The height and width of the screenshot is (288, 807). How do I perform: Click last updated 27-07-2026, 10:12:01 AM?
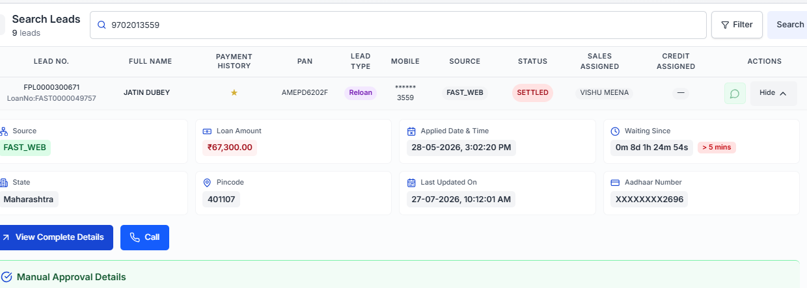coord(461,199)
